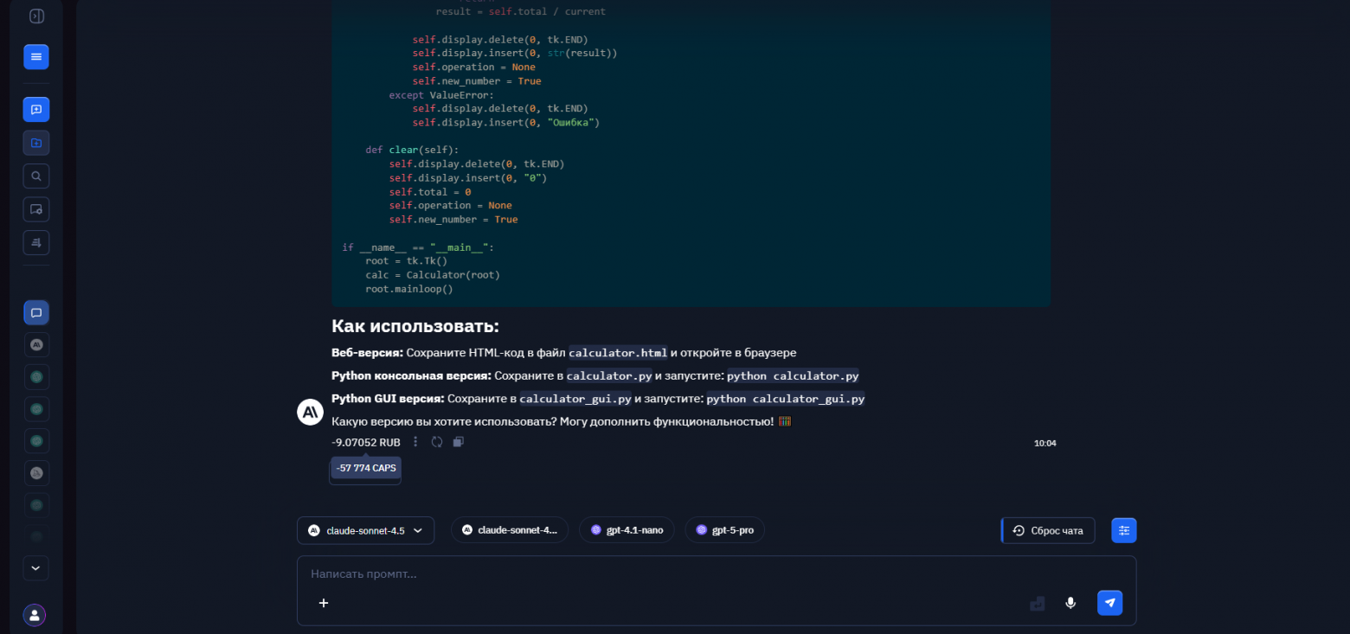Open the claude-sonnet-4.5 model dropdown
The height and width of the screenshot is (634, 1350).
pos(365,530)
